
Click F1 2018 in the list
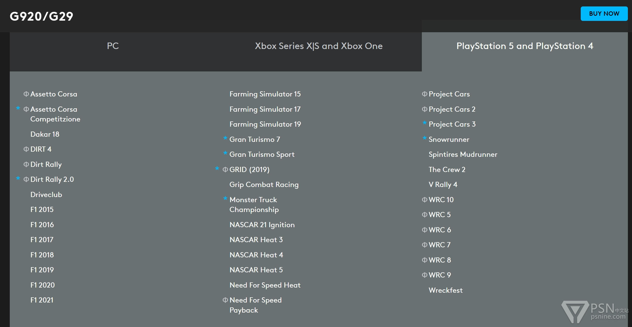click(42, 255)
